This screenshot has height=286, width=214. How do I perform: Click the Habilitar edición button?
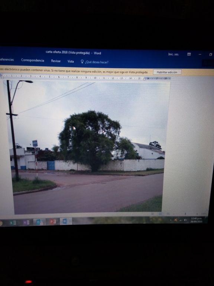(167, 72)
